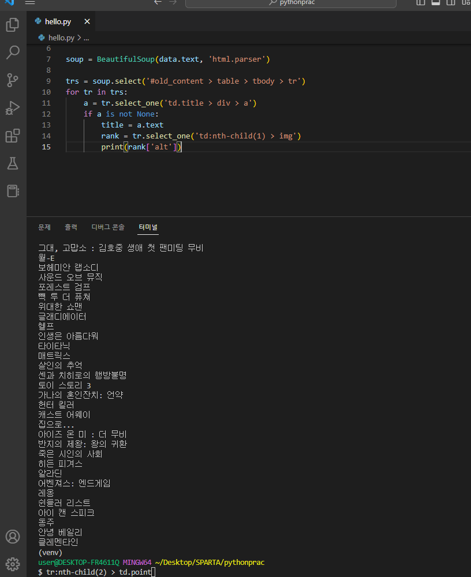471x577 pixels.
Task: Switch to the 디버그 콘솔 panel tab
Action: click(x=108, y=227)
